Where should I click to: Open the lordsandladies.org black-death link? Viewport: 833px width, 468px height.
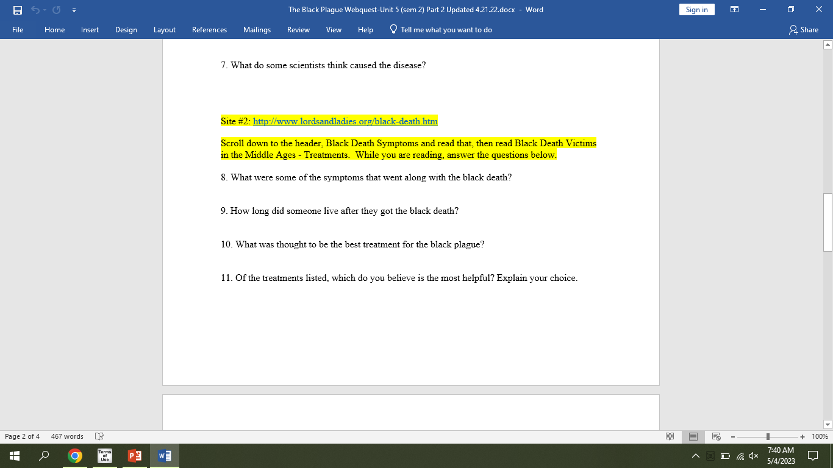(345, 121)
